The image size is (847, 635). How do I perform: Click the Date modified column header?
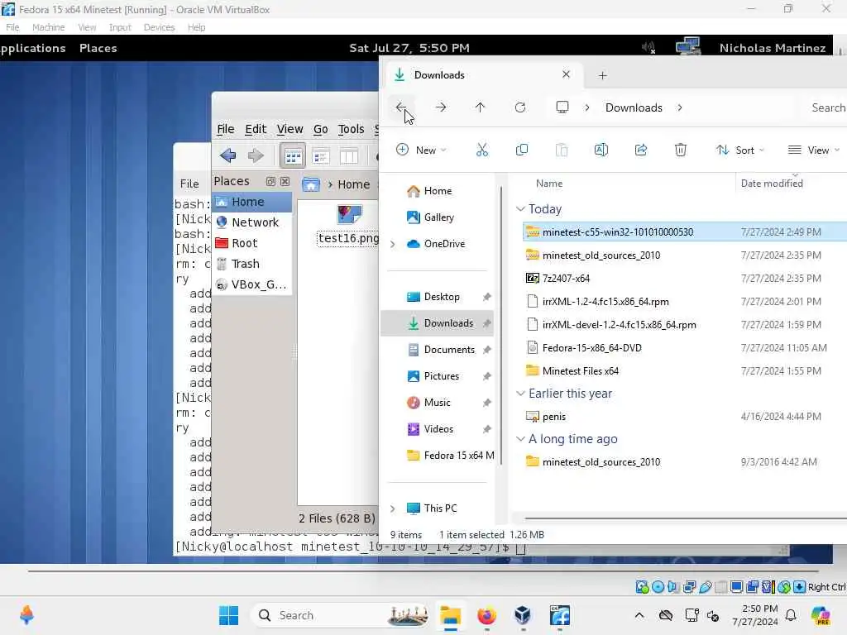pyautogui.click(x=772, y=184)
